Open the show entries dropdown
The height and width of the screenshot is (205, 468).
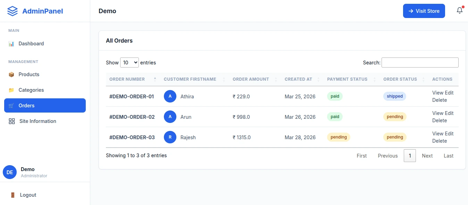(x=129, y=63)
